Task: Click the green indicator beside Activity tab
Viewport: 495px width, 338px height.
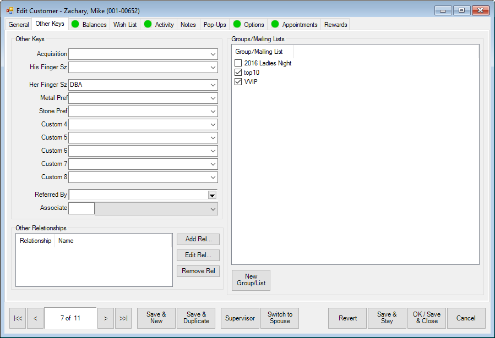Action: 148,24
